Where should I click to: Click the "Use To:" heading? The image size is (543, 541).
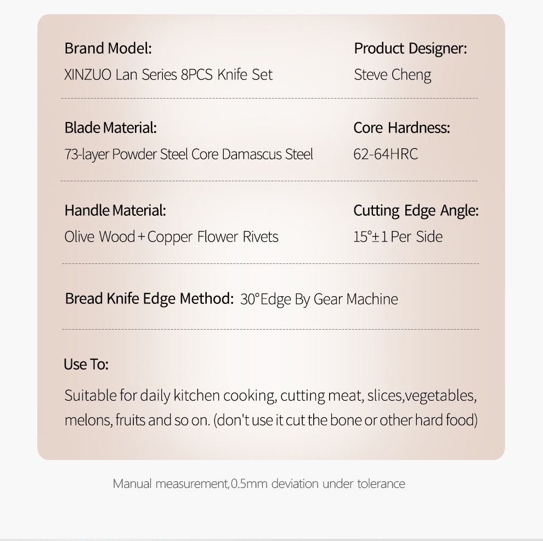86,364
